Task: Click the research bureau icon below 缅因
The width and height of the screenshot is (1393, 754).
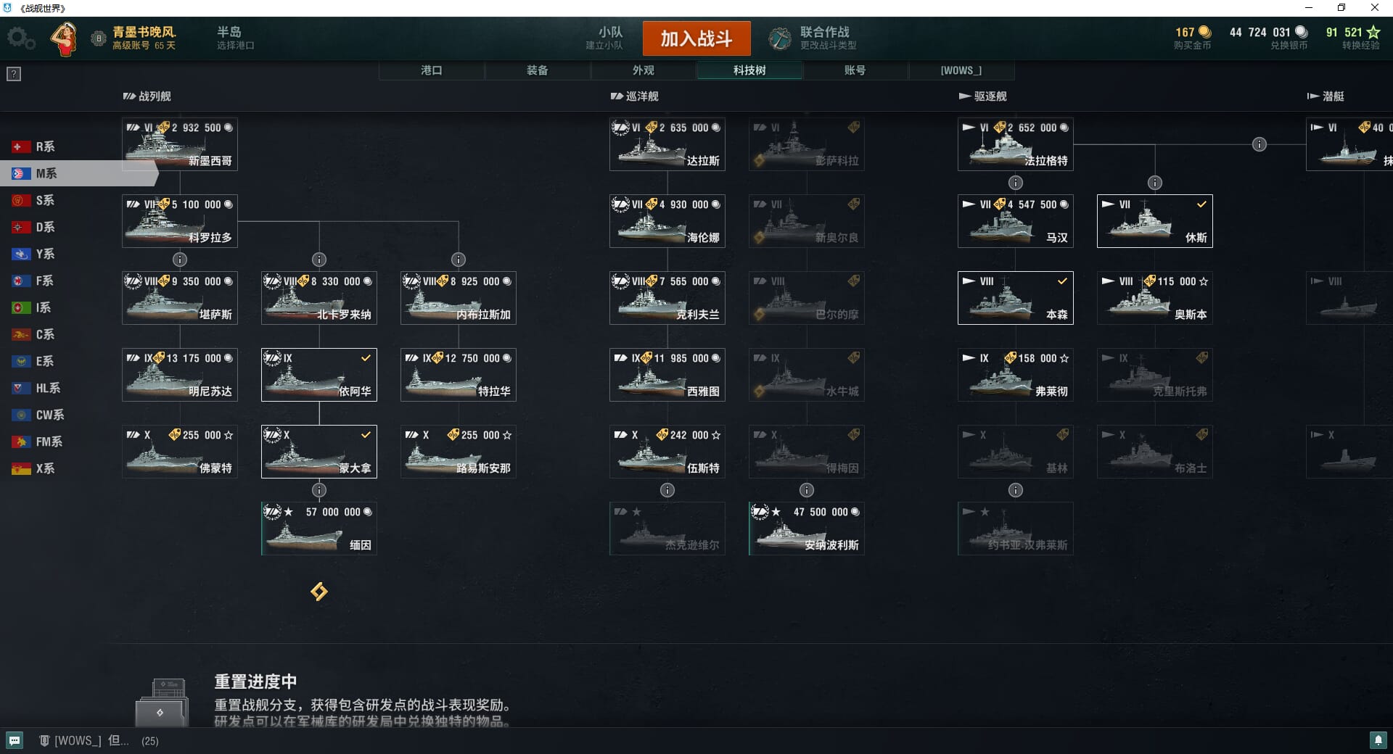Action: 319,592
